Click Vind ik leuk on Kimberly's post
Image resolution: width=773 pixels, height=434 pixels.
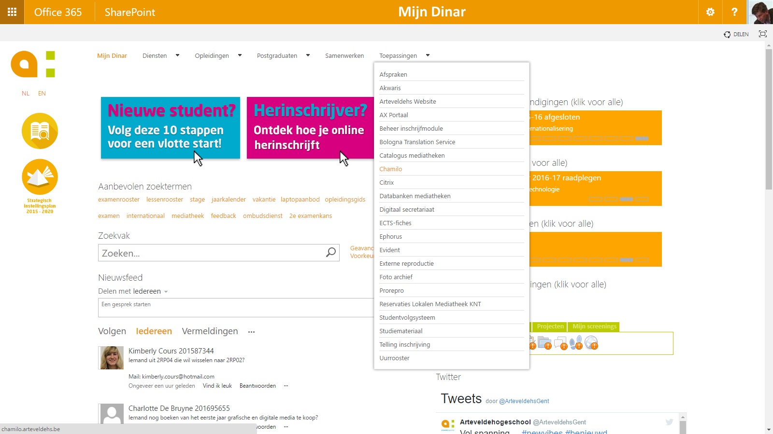pyautogui.click(x=217, y=386)
